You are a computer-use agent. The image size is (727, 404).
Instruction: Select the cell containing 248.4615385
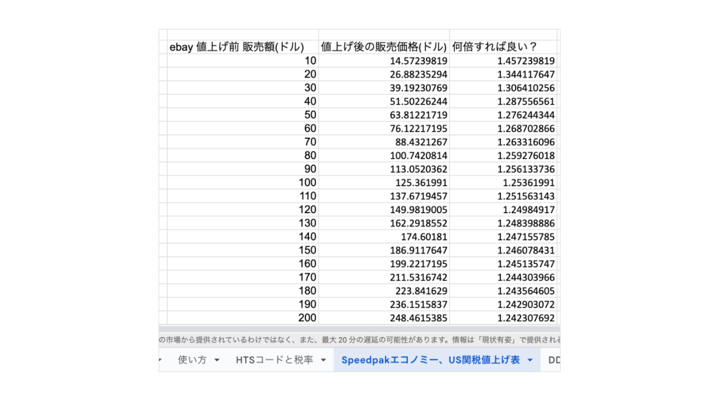(384, 318)
